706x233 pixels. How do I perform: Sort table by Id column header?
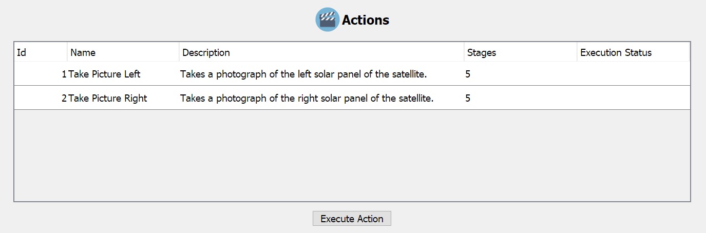[40, 52]
